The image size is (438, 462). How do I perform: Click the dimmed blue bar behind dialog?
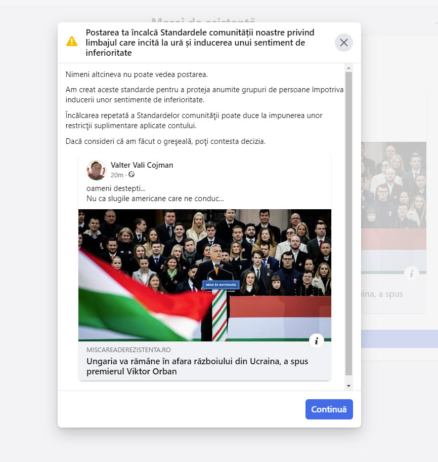point(400,339)
